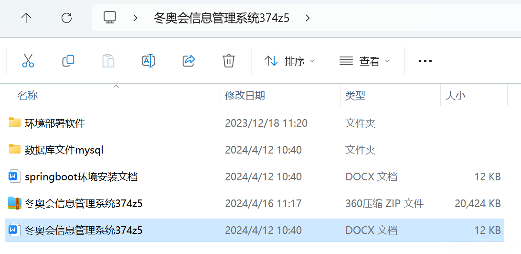
Task: Select the springboot环境安装文档 DOCX file
Action: click(x=81, y=177)
